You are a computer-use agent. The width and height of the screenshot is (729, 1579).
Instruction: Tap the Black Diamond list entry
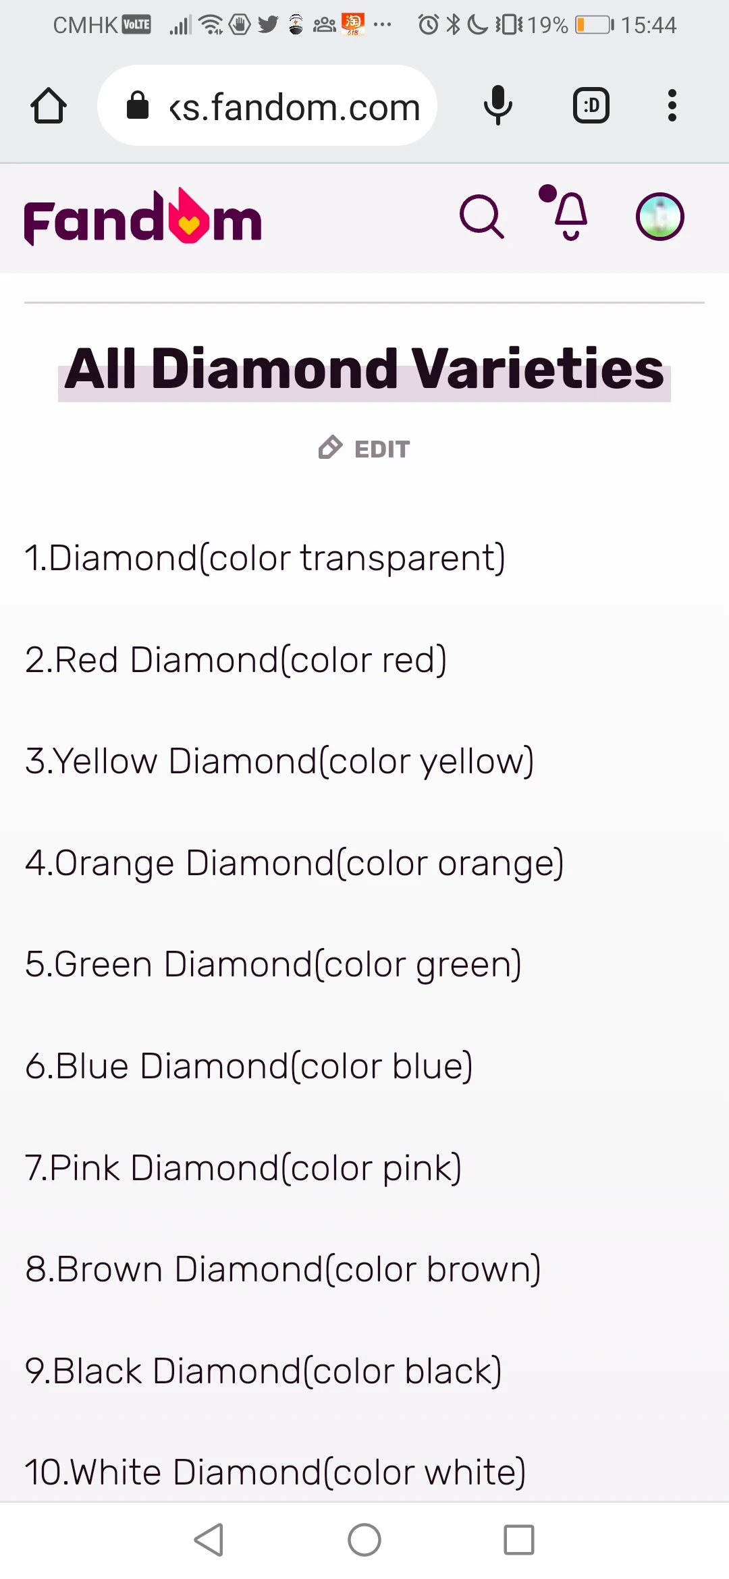pos(263,1370)
